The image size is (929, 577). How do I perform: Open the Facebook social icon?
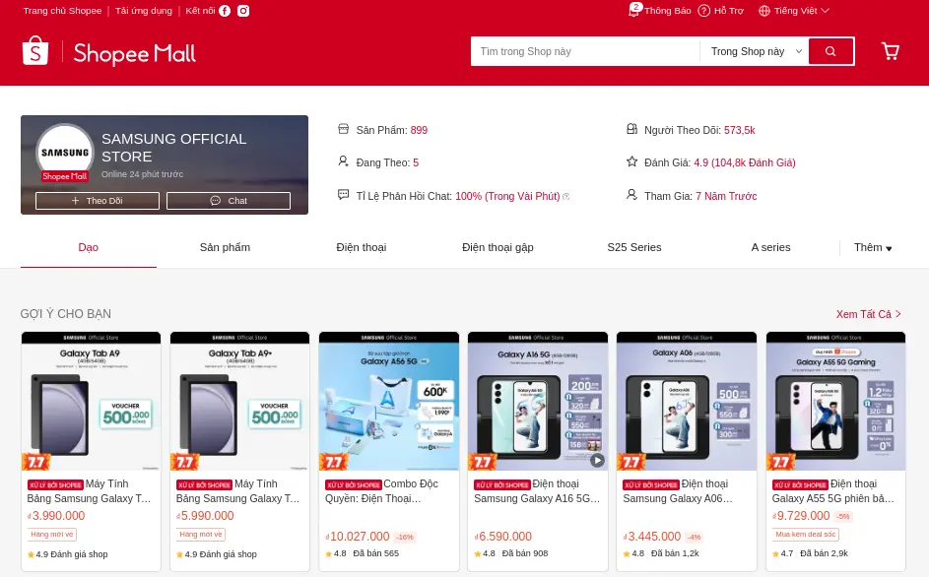click(225, 11)
